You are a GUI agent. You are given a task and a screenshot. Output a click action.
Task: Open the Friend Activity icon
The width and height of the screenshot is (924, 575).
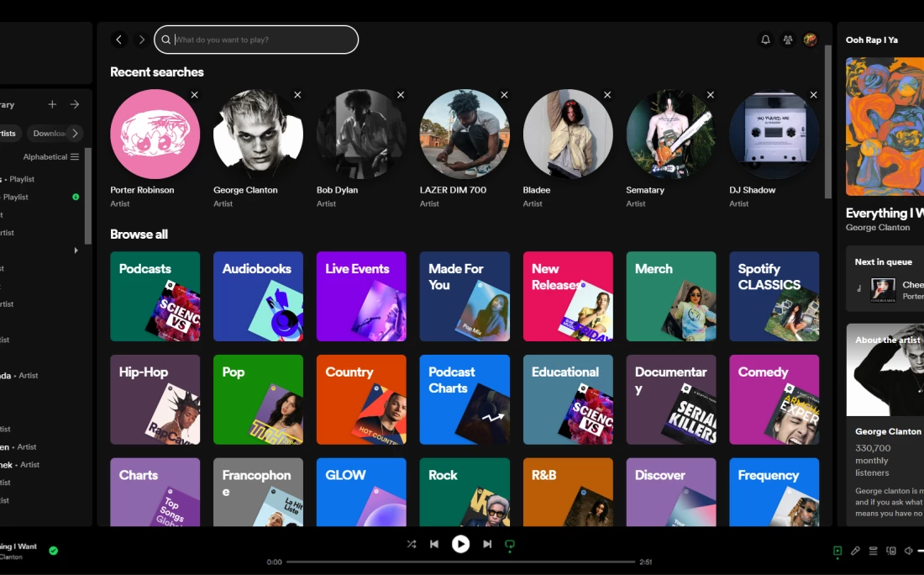pyautogui.click(x=788, y=40)
